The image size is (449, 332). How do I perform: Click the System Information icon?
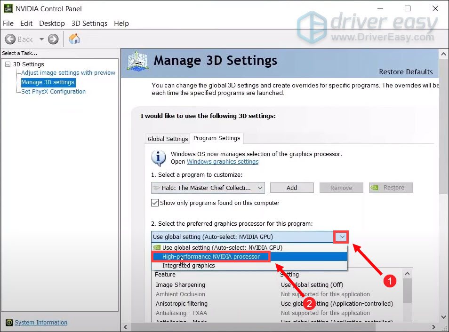[9, 323]
